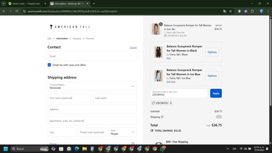
Task: Open Options for the Ice Blue romper
Action: click(212, 76)
